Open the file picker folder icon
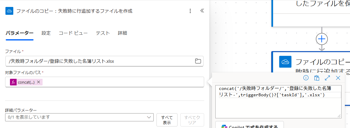 pos(198,61)
